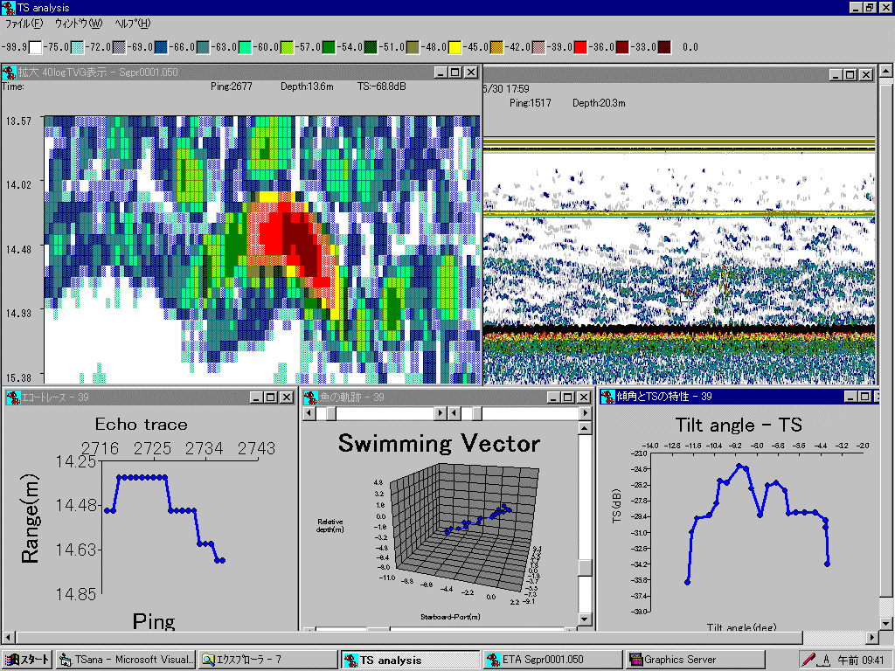The height and width of the screenshot is (671, 895).
Task: Click the スタート button on the taskbar
Action: pos(27,660)
